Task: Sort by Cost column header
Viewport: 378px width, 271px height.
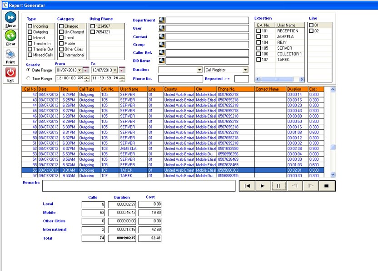Action: (x=316, y=89)
